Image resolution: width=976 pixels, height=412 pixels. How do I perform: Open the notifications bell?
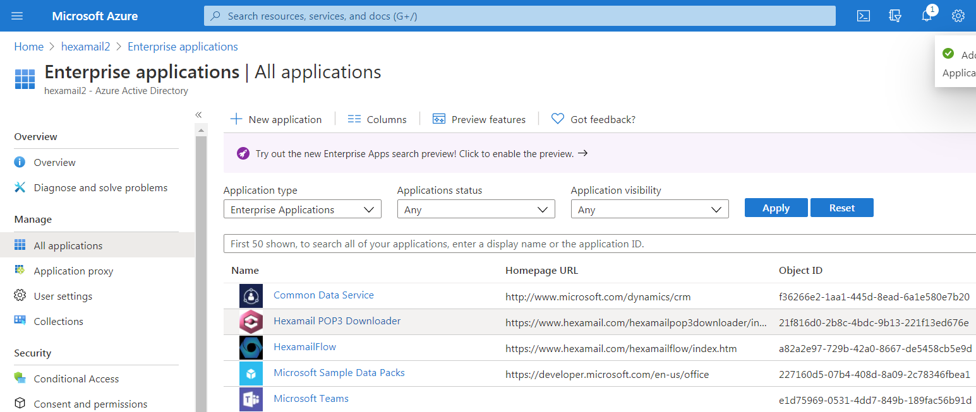927,16
